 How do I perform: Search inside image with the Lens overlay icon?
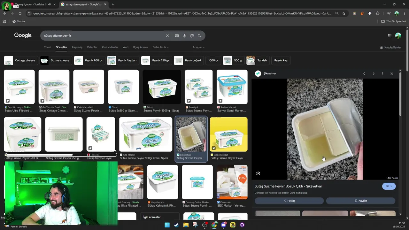pos(258,173)
